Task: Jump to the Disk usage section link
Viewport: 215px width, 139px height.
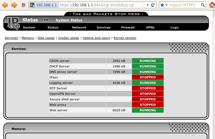Action: 46,38
